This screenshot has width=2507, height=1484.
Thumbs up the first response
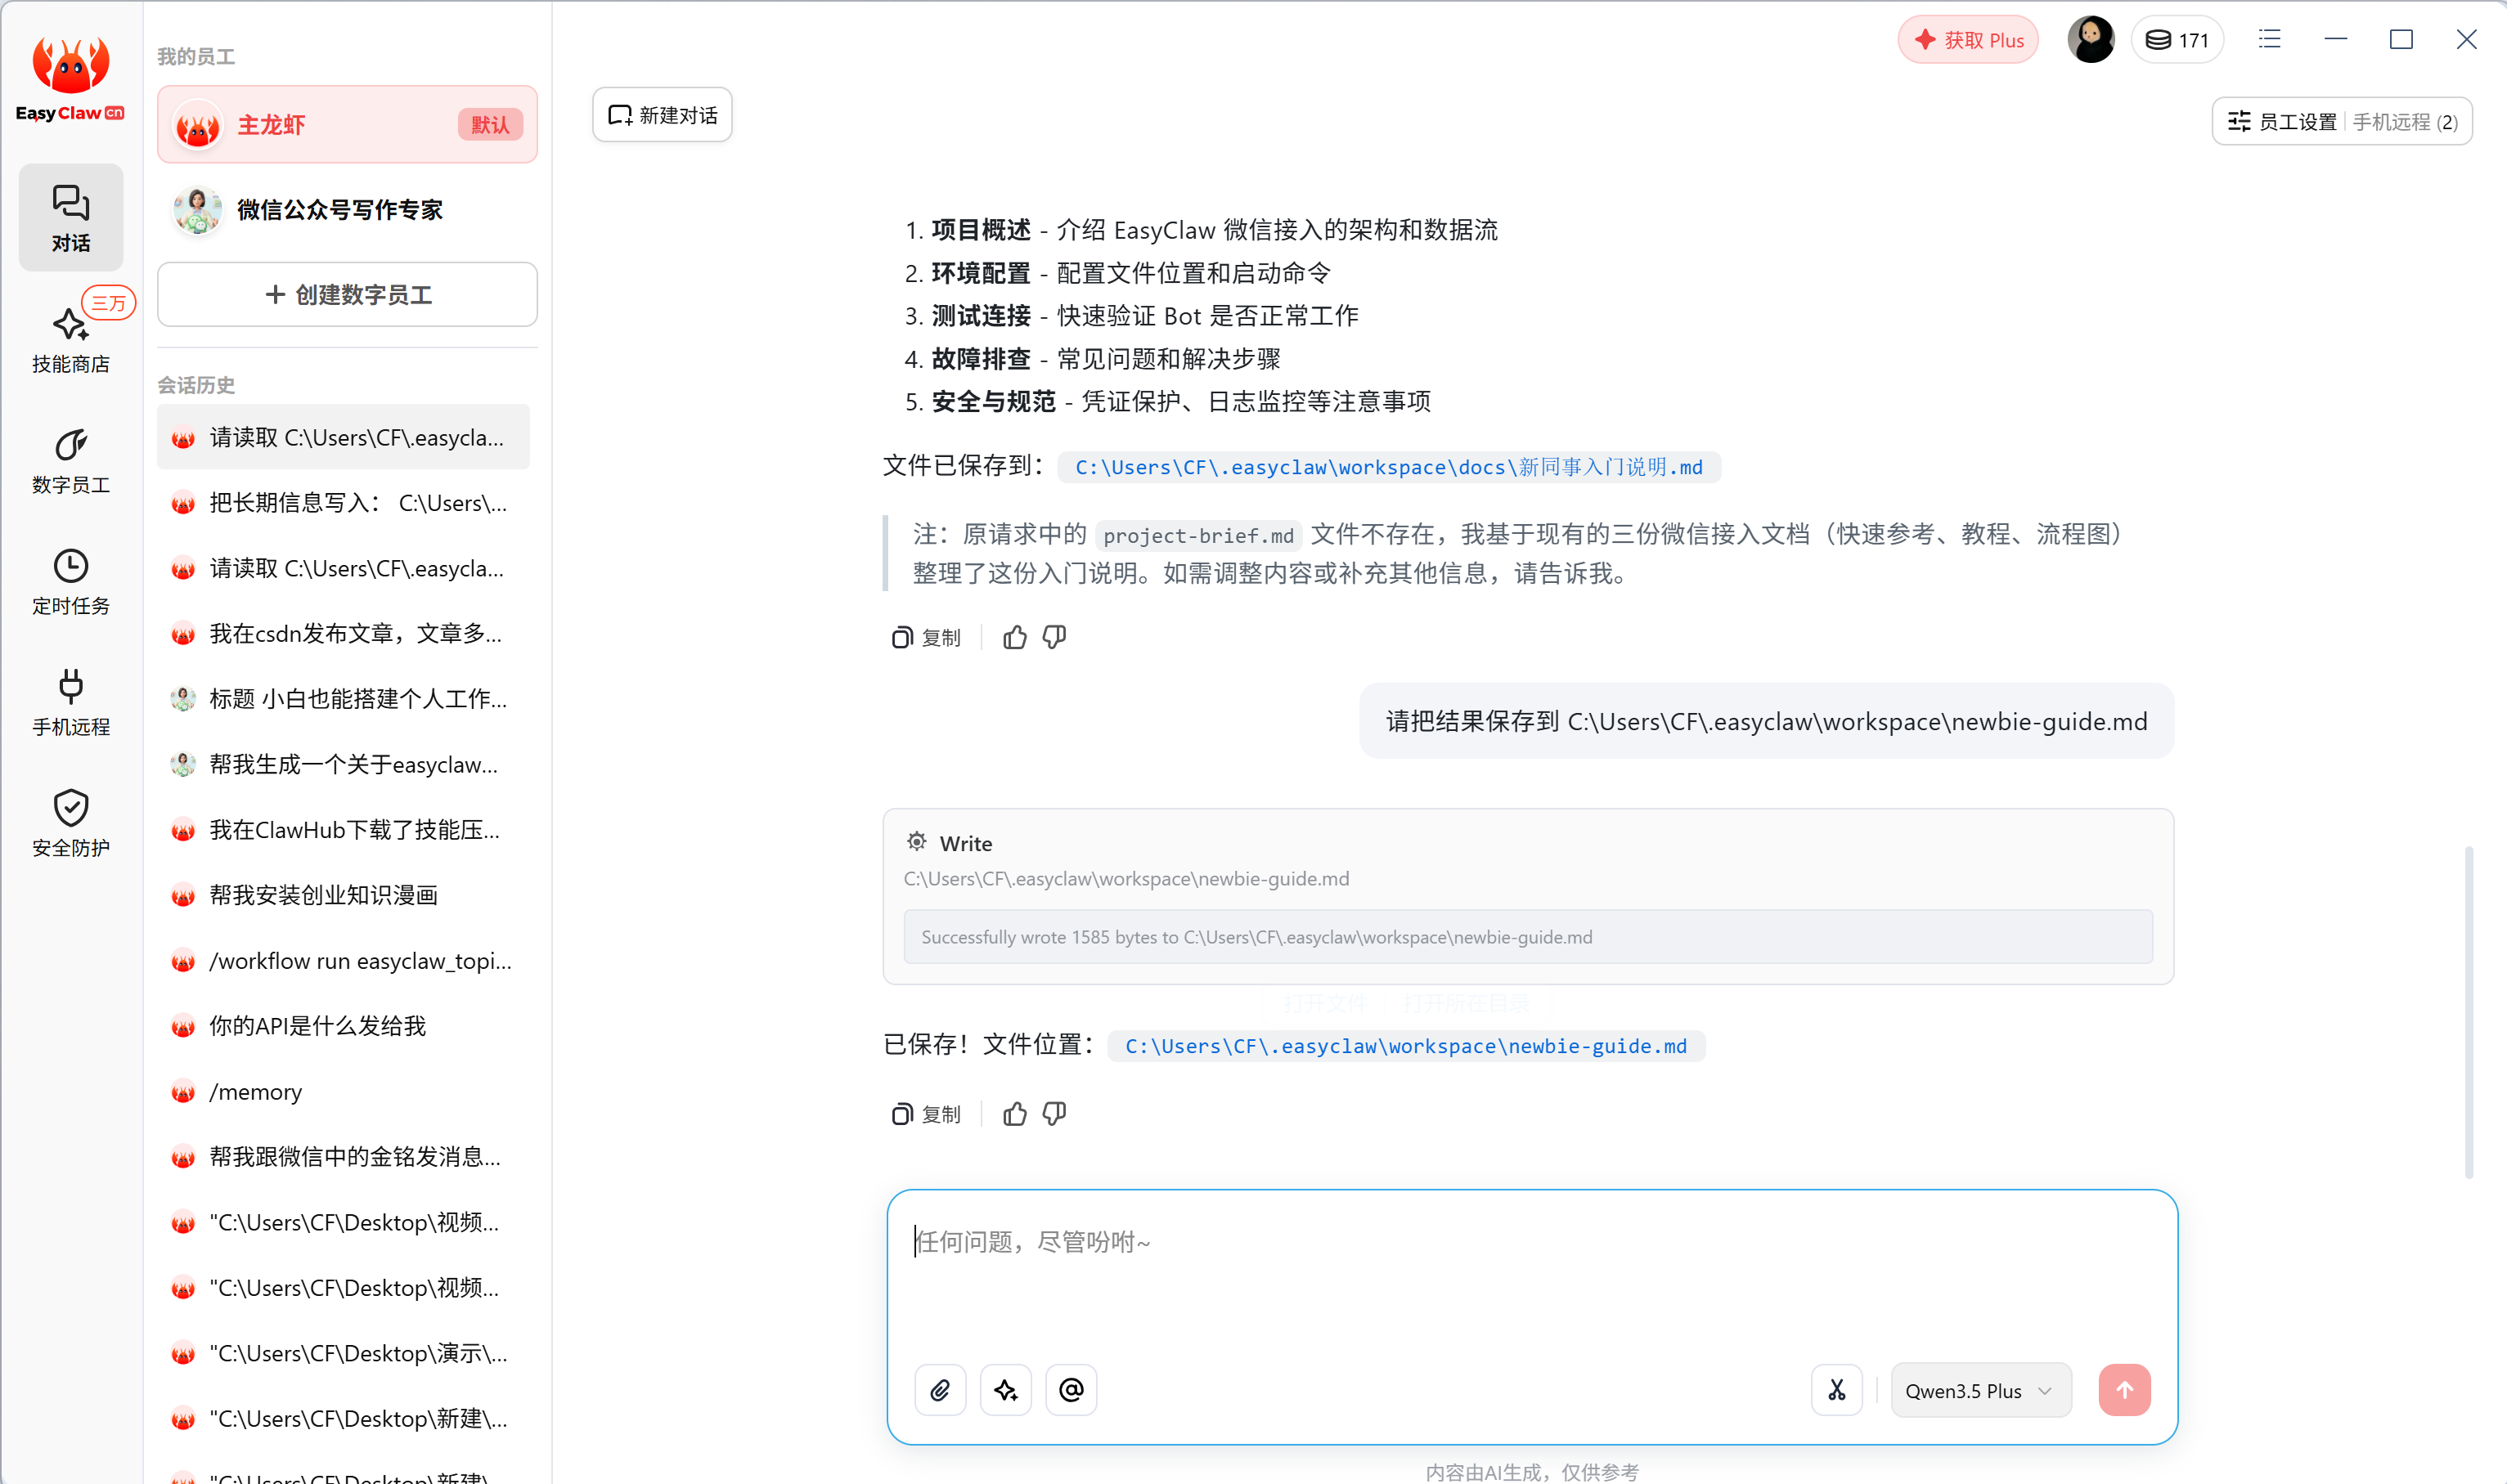point(1014,637)
